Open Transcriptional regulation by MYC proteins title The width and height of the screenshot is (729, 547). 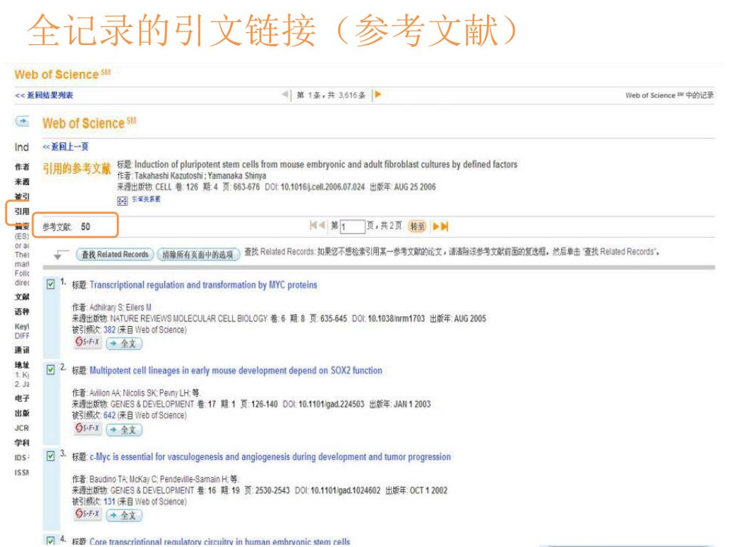[203, 285]
